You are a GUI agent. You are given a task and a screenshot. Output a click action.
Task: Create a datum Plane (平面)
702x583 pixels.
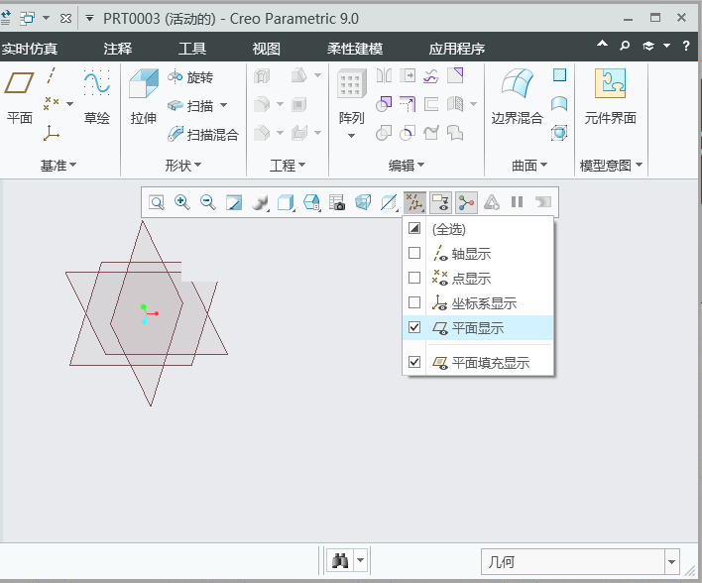pyautogui.click(x=19, y=96)
